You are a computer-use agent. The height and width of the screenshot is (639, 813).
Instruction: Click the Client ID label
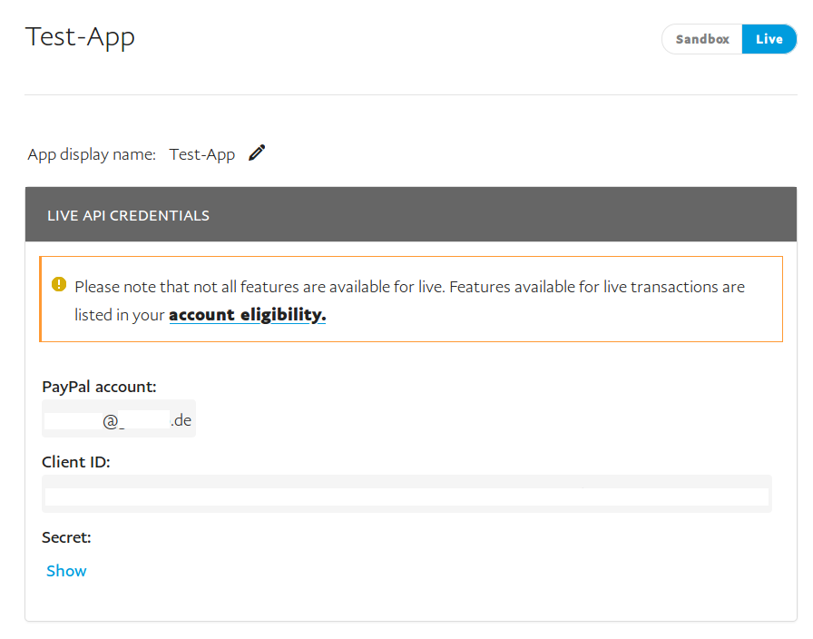(75, 462)
